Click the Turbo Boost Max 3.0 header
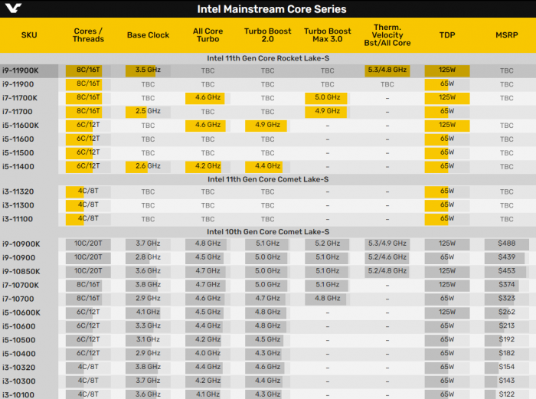Screen dimensions: 536x399 click(328, 35)
